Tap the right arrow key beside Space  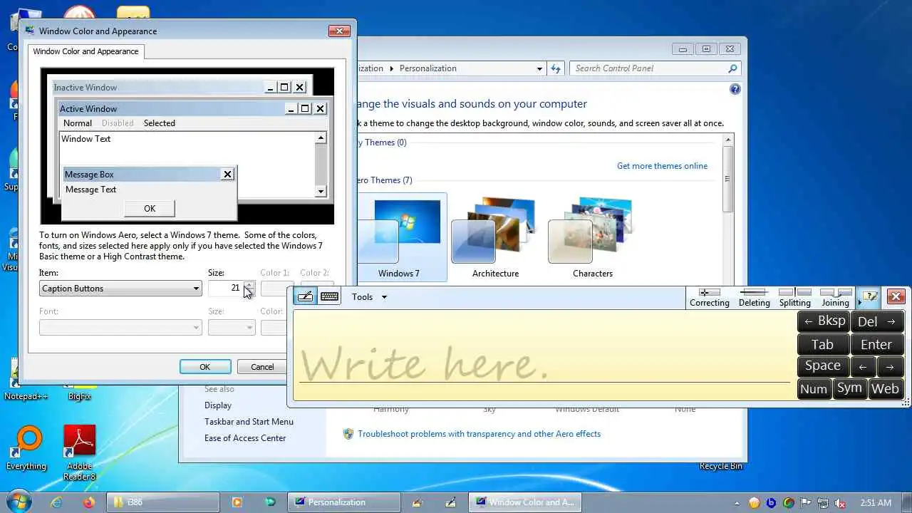[x=891, y=366]
